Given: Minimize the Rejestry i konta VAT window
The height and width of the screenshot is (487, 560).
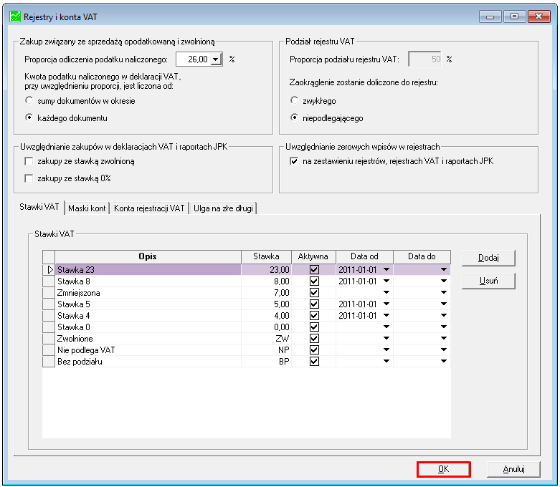Looking at the screenshot, I should (490, 16).
